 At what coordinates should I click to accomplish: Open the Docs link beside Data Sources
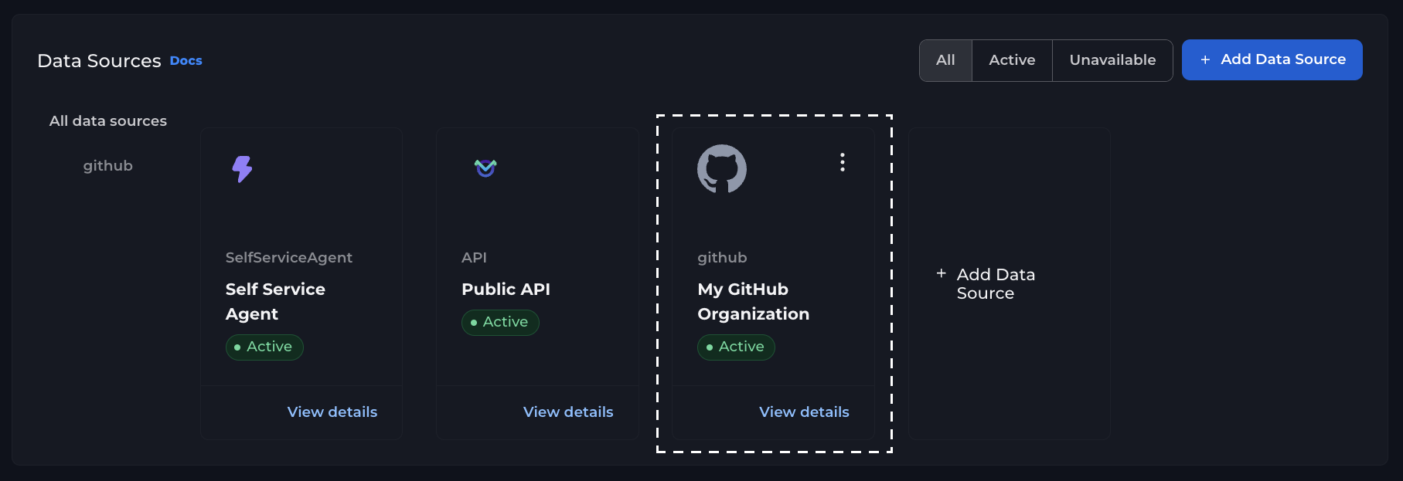tap(186, 61)
